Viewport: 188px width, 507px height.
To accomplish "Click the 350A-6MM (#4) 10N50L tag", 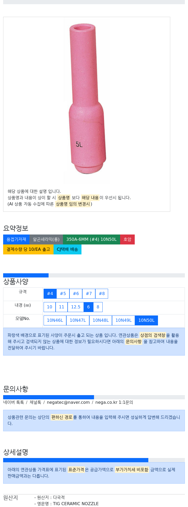I will click(x=91, y=239).
